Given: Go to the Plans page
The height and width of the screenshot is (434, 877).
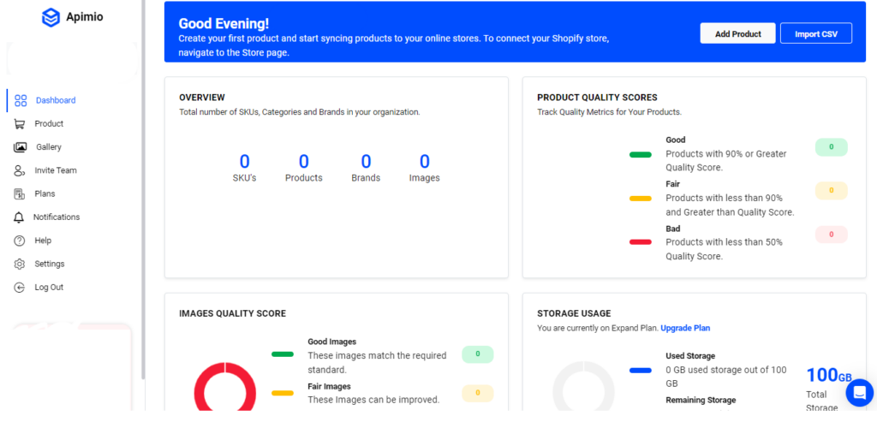Looking at the screenshot, I should [x=45, y=194].
